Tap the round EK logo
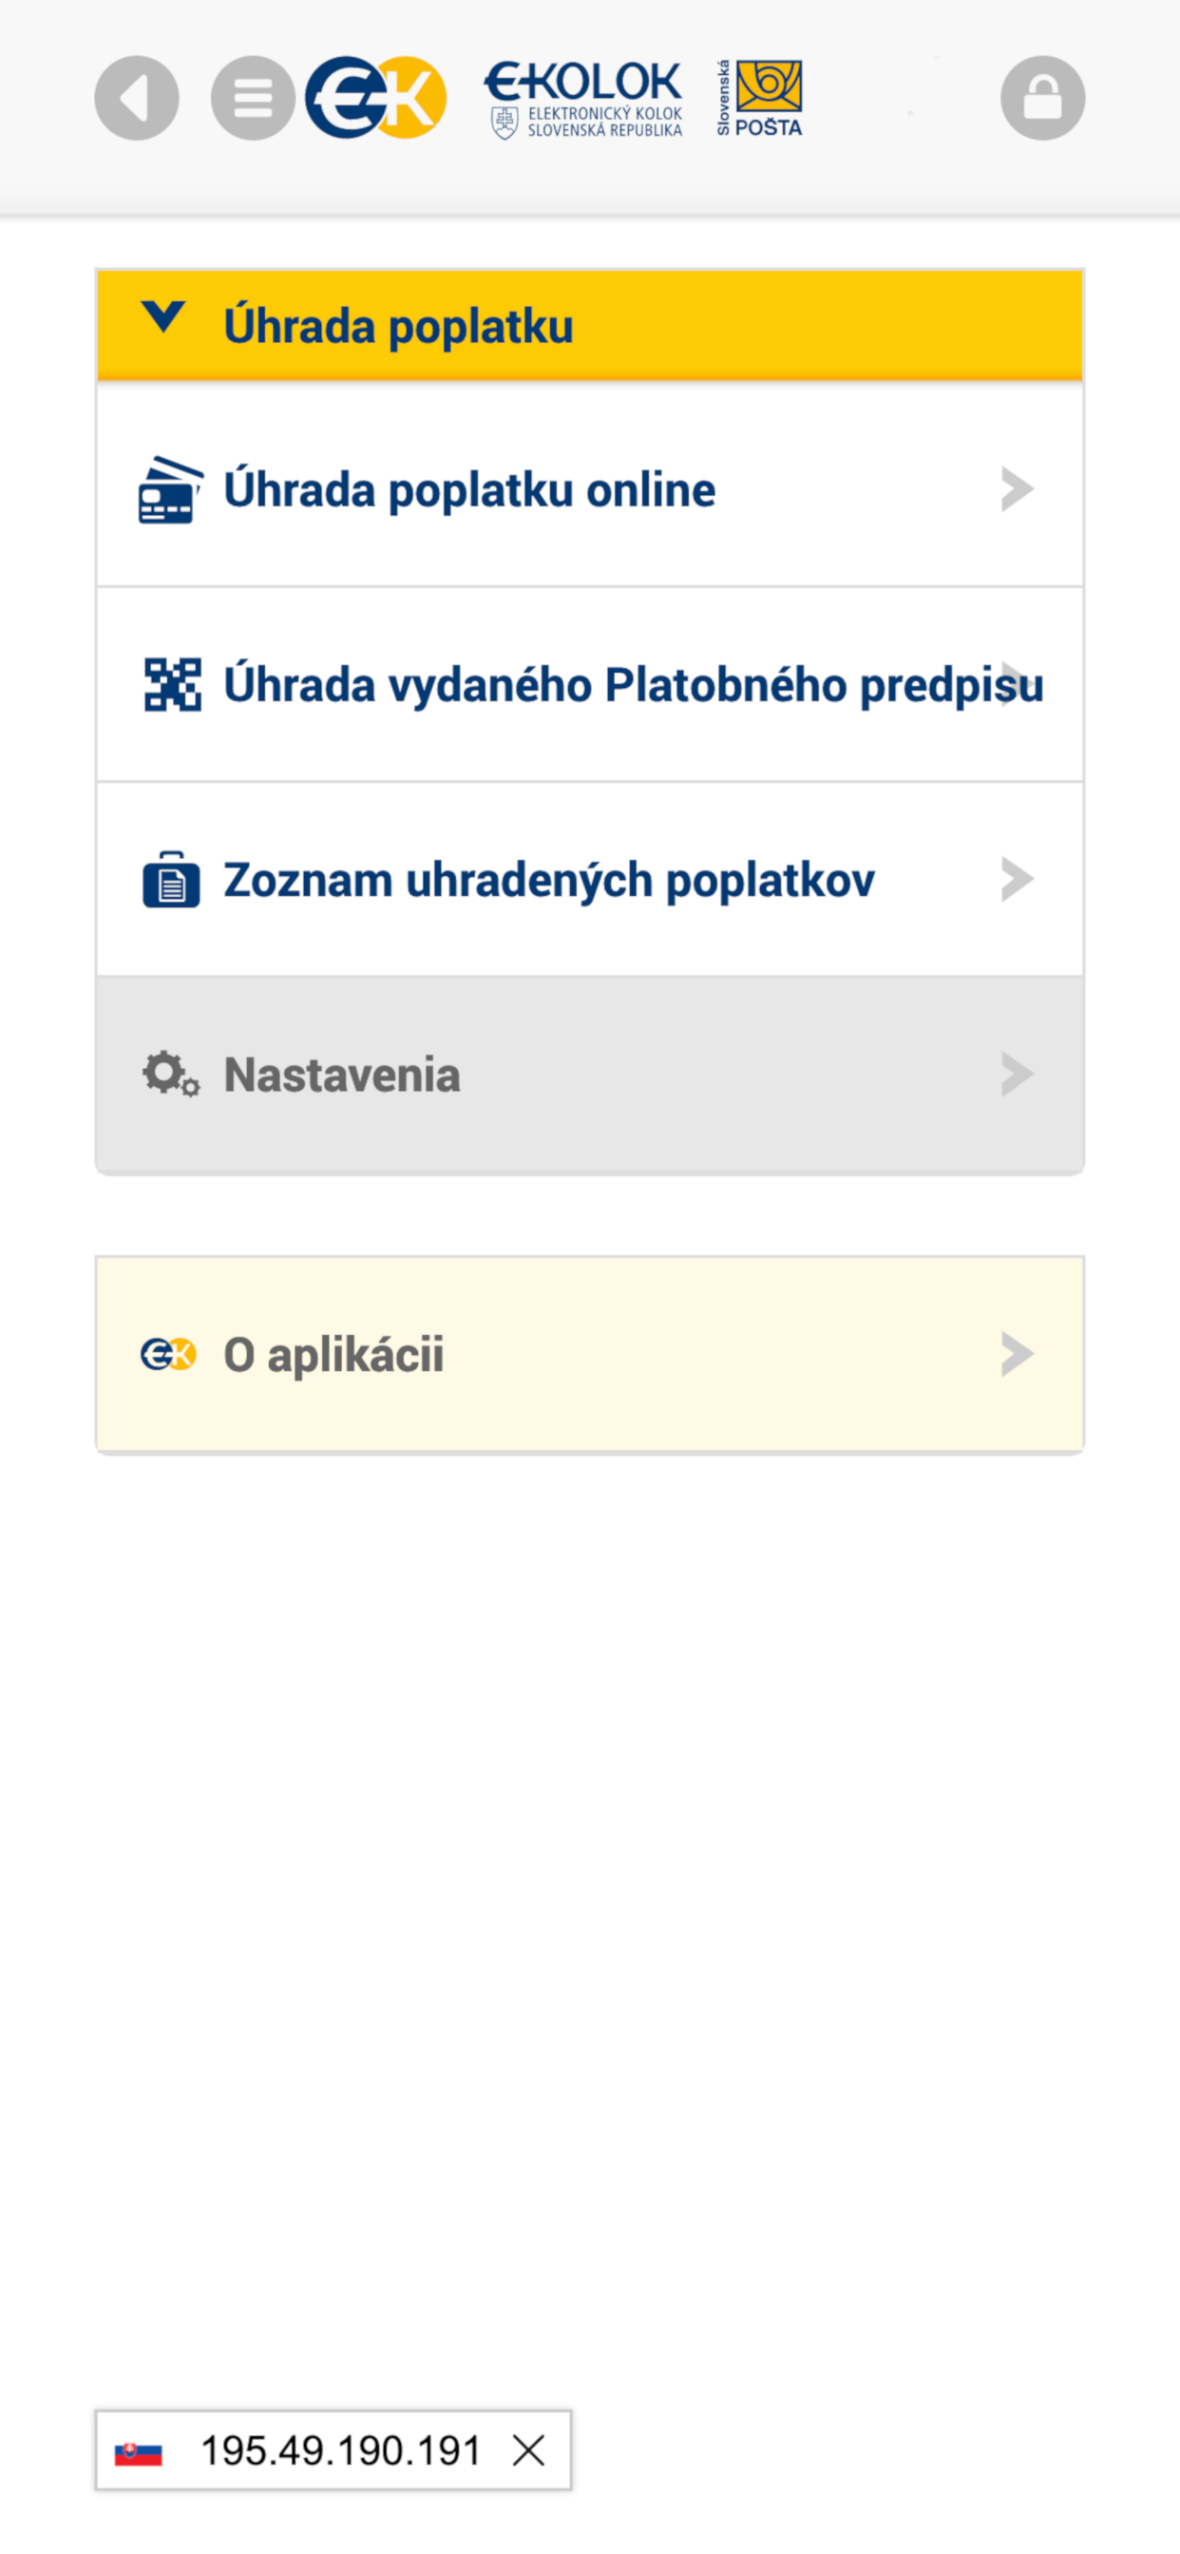The image size is (1180, 2554). click(x=376, y=98)
